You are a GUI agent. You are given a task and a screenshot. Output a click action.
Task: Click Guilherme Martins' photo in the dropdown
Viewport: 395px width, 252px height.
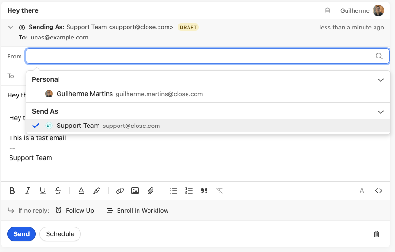(49, 94)
